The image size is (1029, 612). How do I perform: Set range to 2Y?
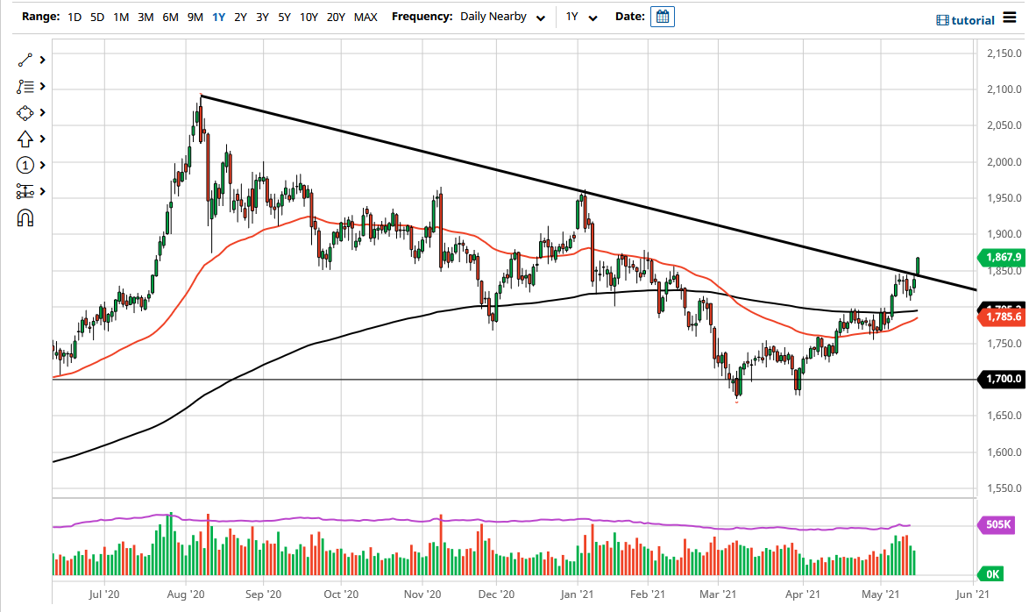[x=241, y=17]
